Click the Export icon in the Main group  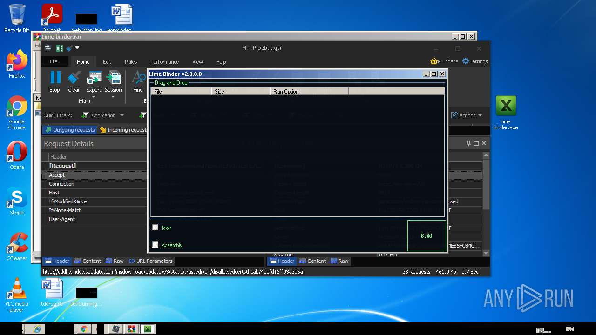click(94, 77)
